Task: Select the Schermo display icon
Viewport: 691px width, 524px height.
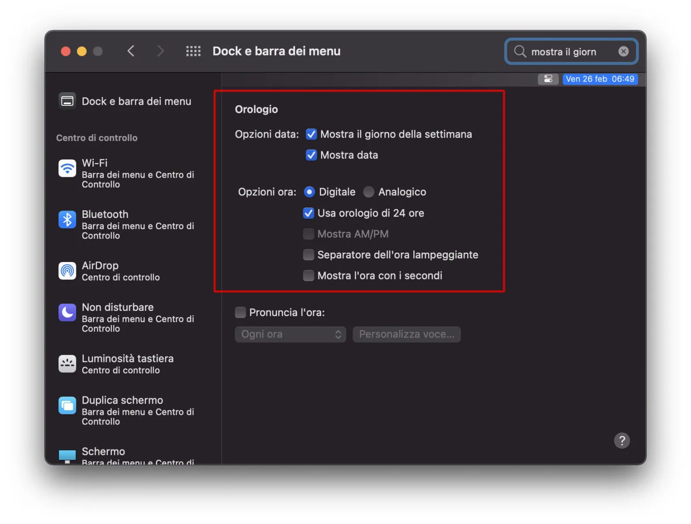Action: [67, 456]
